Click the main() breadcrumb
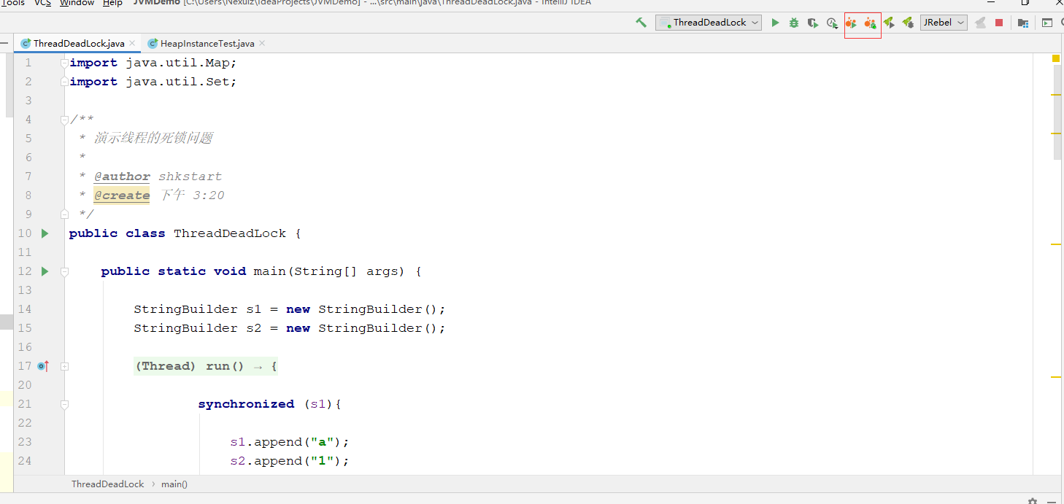The height and width of the screenshot is (504, 1064). coord(174,484)
